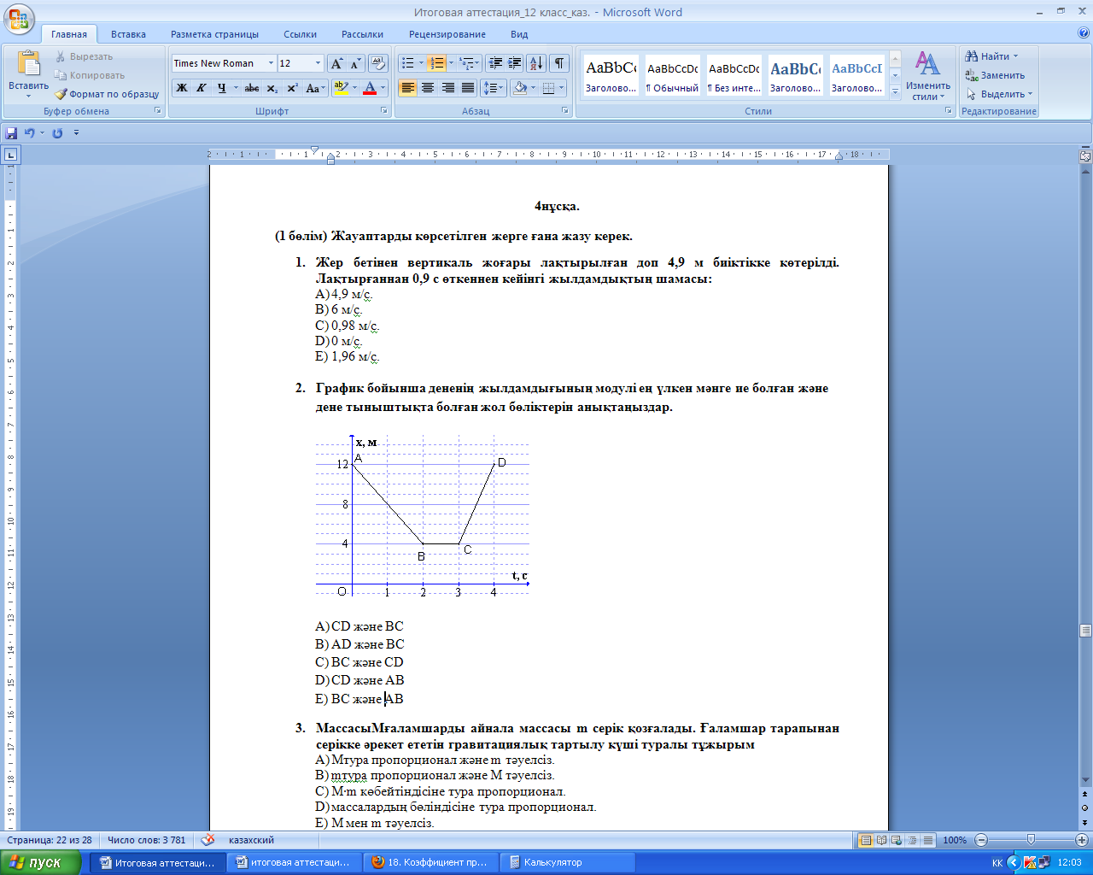Switch to Print Layout view

coord(866,840)
